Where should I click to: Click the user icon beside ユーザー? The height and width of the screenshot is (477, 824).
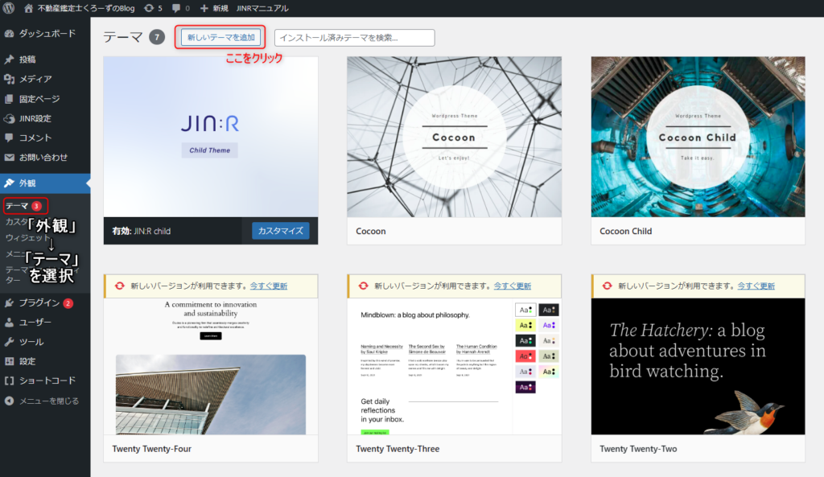[x=9, y=322]
